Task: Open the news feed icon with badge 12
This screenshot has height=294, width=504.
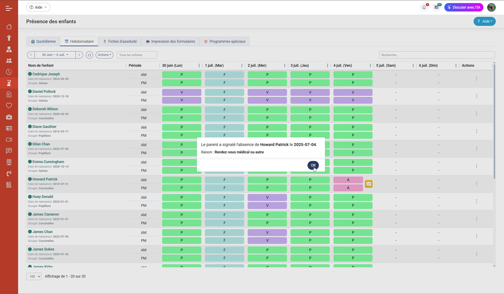Action: tap(436, 7)
